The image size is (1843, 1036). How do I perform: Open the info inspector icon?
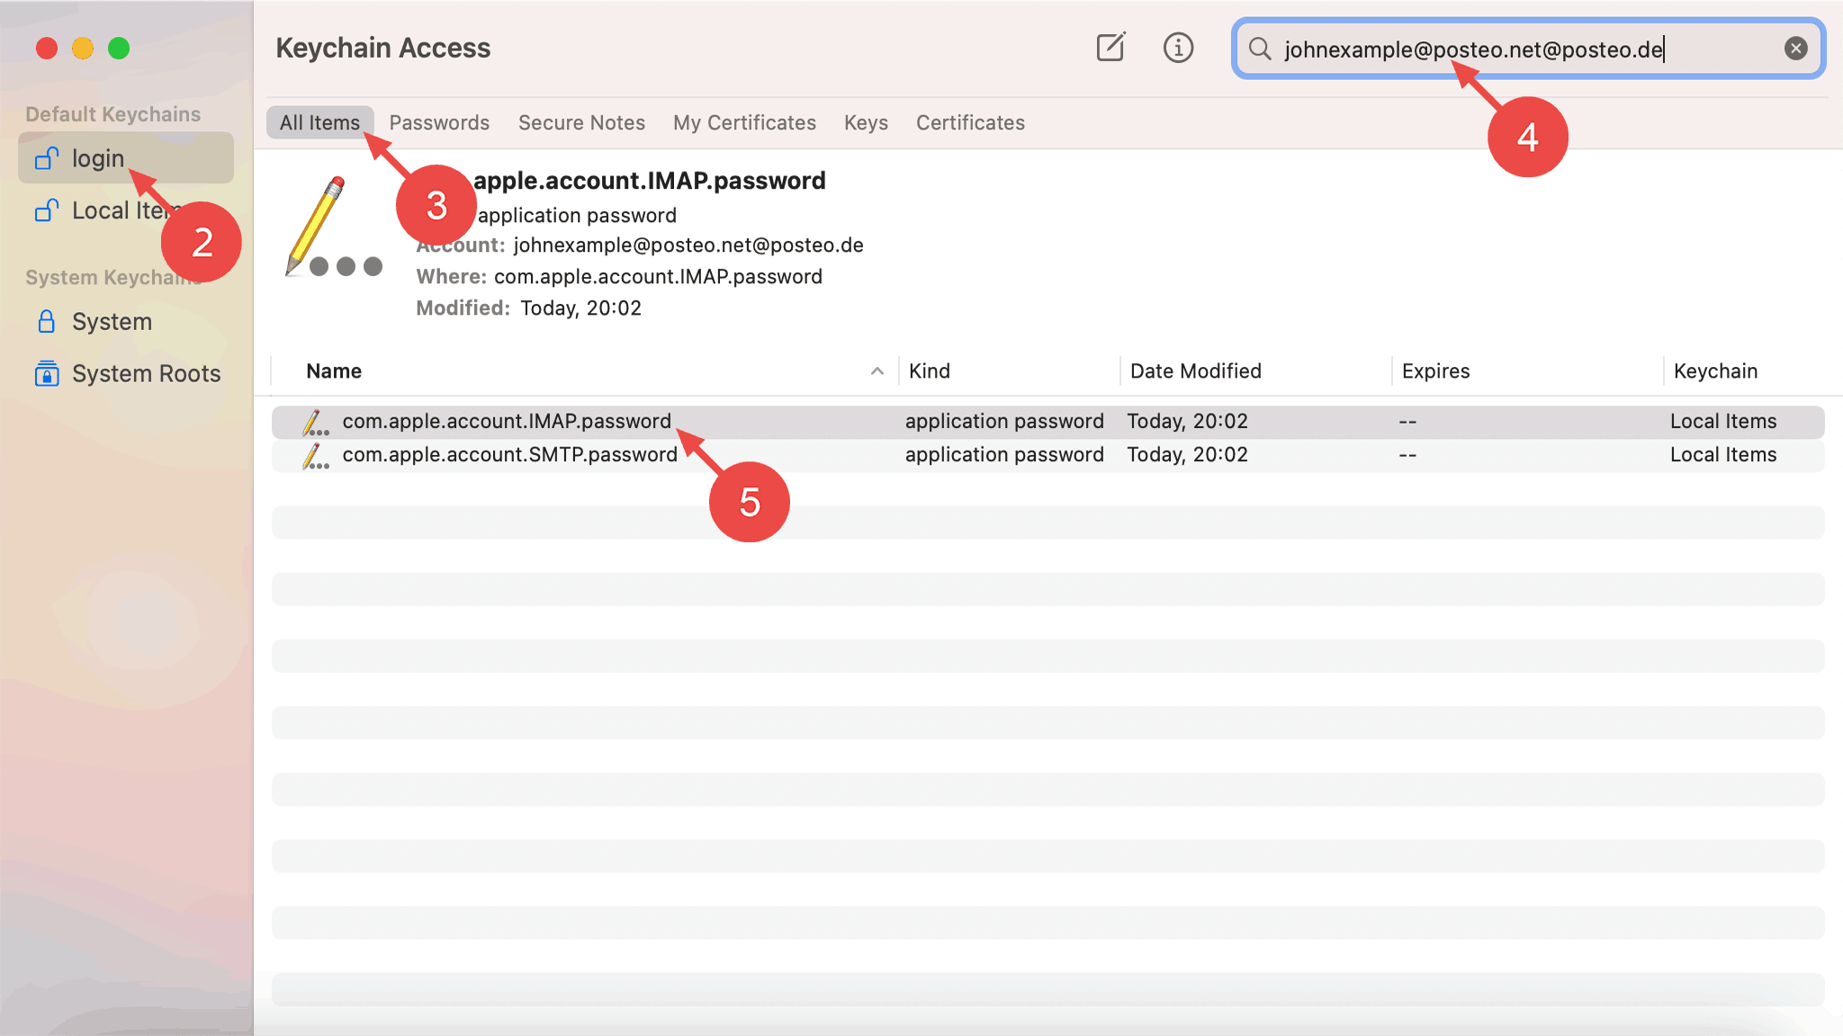[1178, 48]
